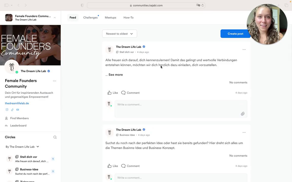Viewport: 292px width, 182px height.
Task: Collapse the Female Founders community switcher chevron
Action: [55, 18]
